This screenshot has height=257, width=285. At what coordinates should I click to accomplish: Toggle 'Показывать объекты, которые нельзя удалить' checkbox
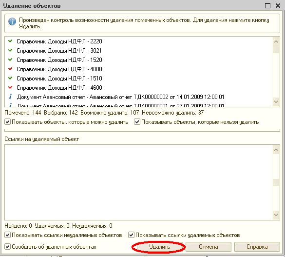coord(137,122)
